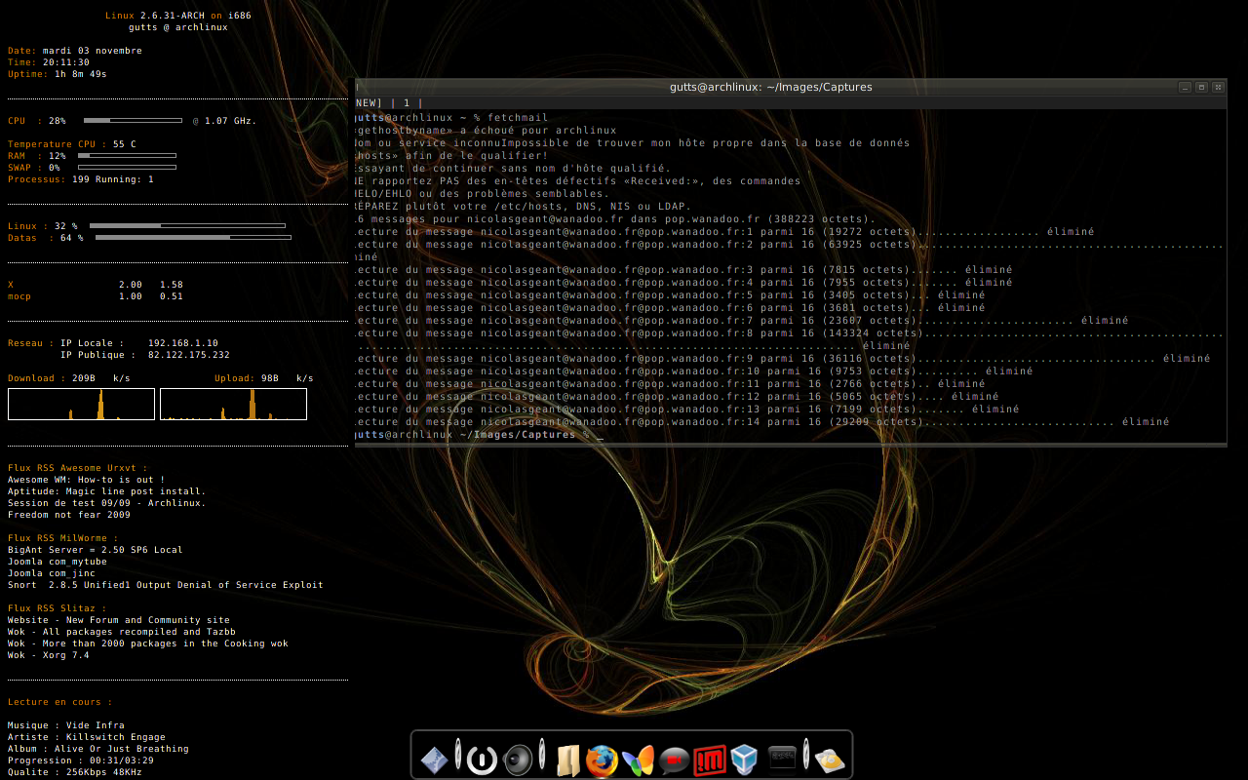The width and height of the screenshot is (1248, 780).
Task: Open the file manager folder icon
Action: click(568, 760)
